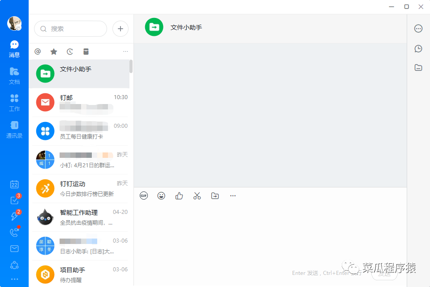Open the 工作 workbench tab
Image resolution: width=430 pixels, height=287 pixels.
tap(14, 103)
